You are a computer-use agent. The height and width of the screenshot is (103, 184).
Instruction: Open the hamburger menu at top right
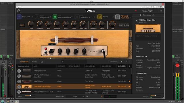tap(161, 11)
